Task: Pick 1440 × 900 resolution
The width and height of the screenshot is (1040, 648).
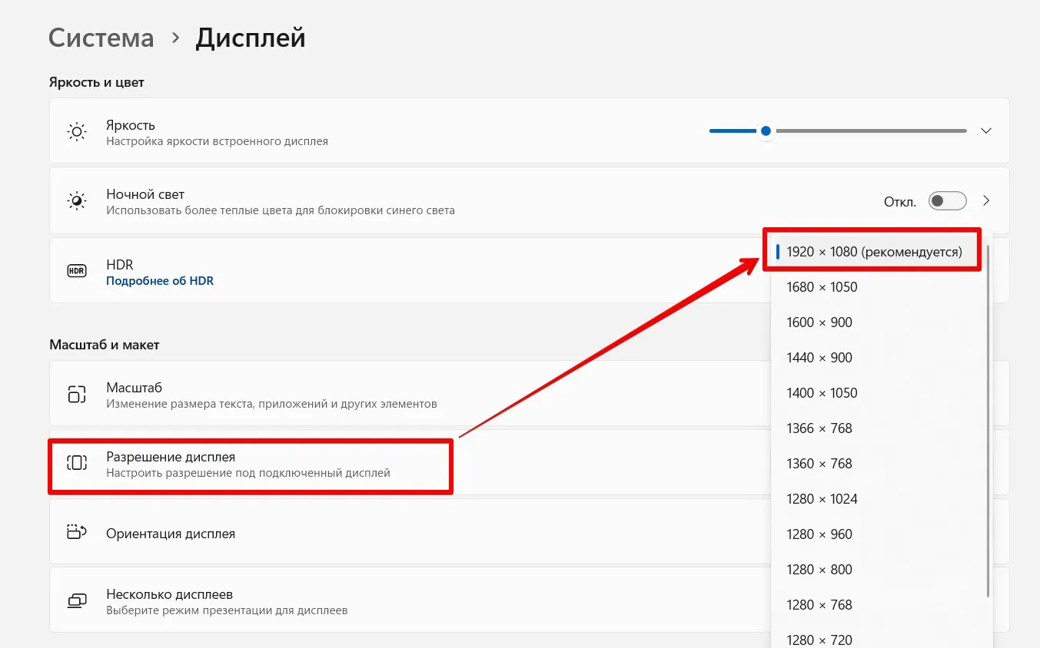Action: pyautogui.click(x=819, y=358)
